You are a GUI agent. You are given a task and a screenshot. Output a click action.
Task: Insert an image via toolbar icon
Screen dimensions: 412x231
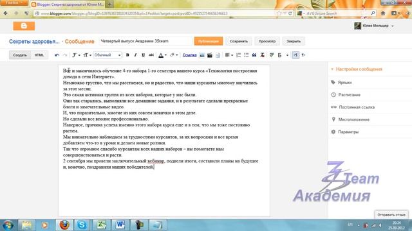pyautogui.click(x=202, y=55)
